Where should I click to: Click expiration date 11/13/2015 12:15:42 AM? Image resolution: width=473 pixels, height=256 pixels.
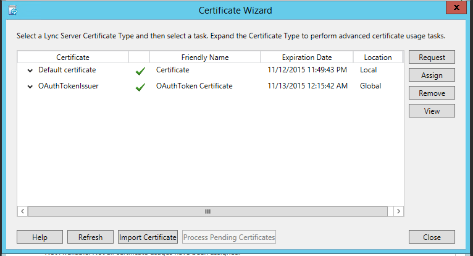(308, 86)
